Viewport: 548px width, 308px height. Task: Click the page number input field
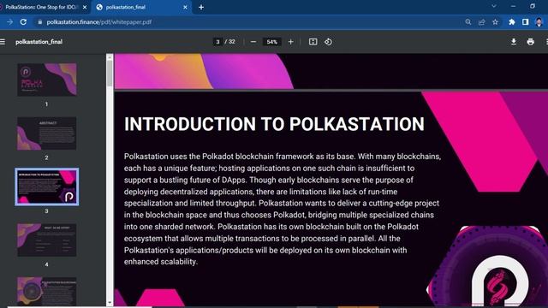click(217, 42)
